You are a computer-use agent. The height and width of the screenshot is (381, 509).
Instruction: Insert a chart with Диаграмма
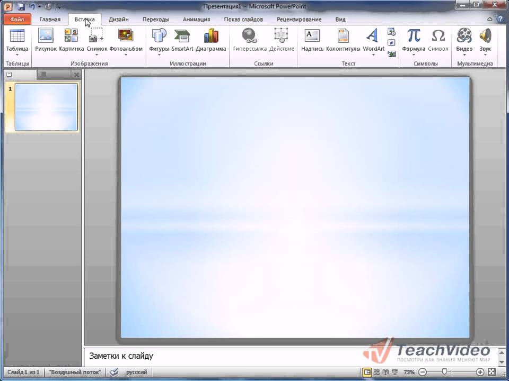(x=210, y=40)
